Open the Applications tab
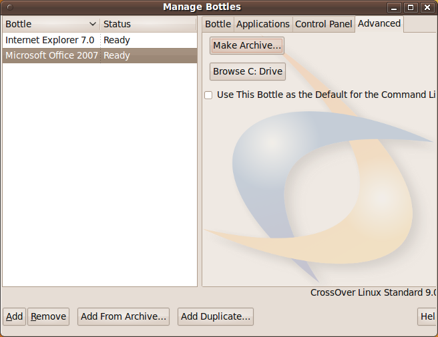The height and width of the screenshot is (337, 438). [x=263, y=24]
